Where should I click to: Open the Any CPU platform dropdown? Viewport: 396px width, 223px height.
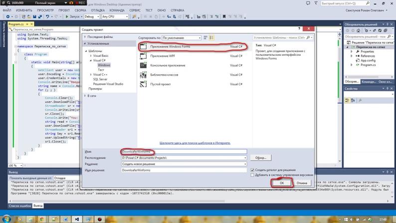coord(115,16)
